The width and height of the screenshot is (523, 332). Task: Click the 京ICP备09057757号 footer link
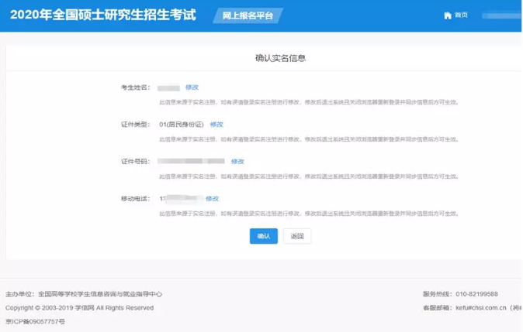coord(36,320)
